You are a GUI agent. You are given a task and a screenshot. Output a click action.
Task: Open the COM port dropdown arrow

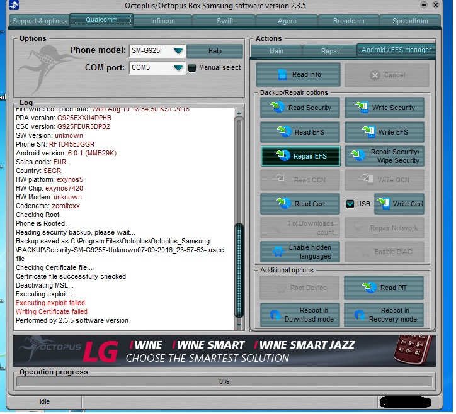click(178, 68)
